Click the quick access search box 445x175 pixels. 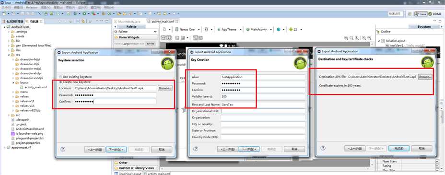396,13
